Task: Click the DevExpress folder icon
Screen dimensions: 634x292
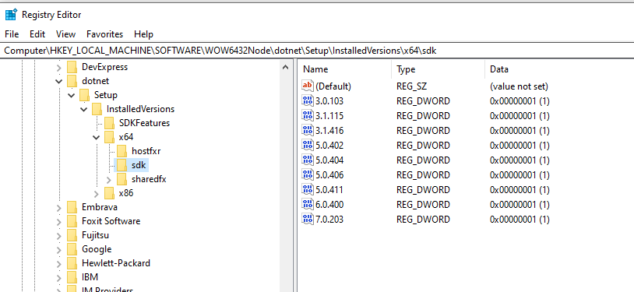Action: pos(72,67)
